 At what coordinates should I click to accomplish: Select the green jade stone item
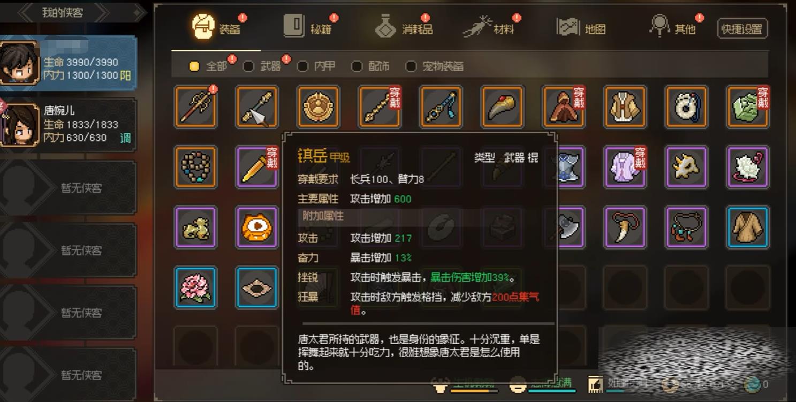(x=747, y=107)
